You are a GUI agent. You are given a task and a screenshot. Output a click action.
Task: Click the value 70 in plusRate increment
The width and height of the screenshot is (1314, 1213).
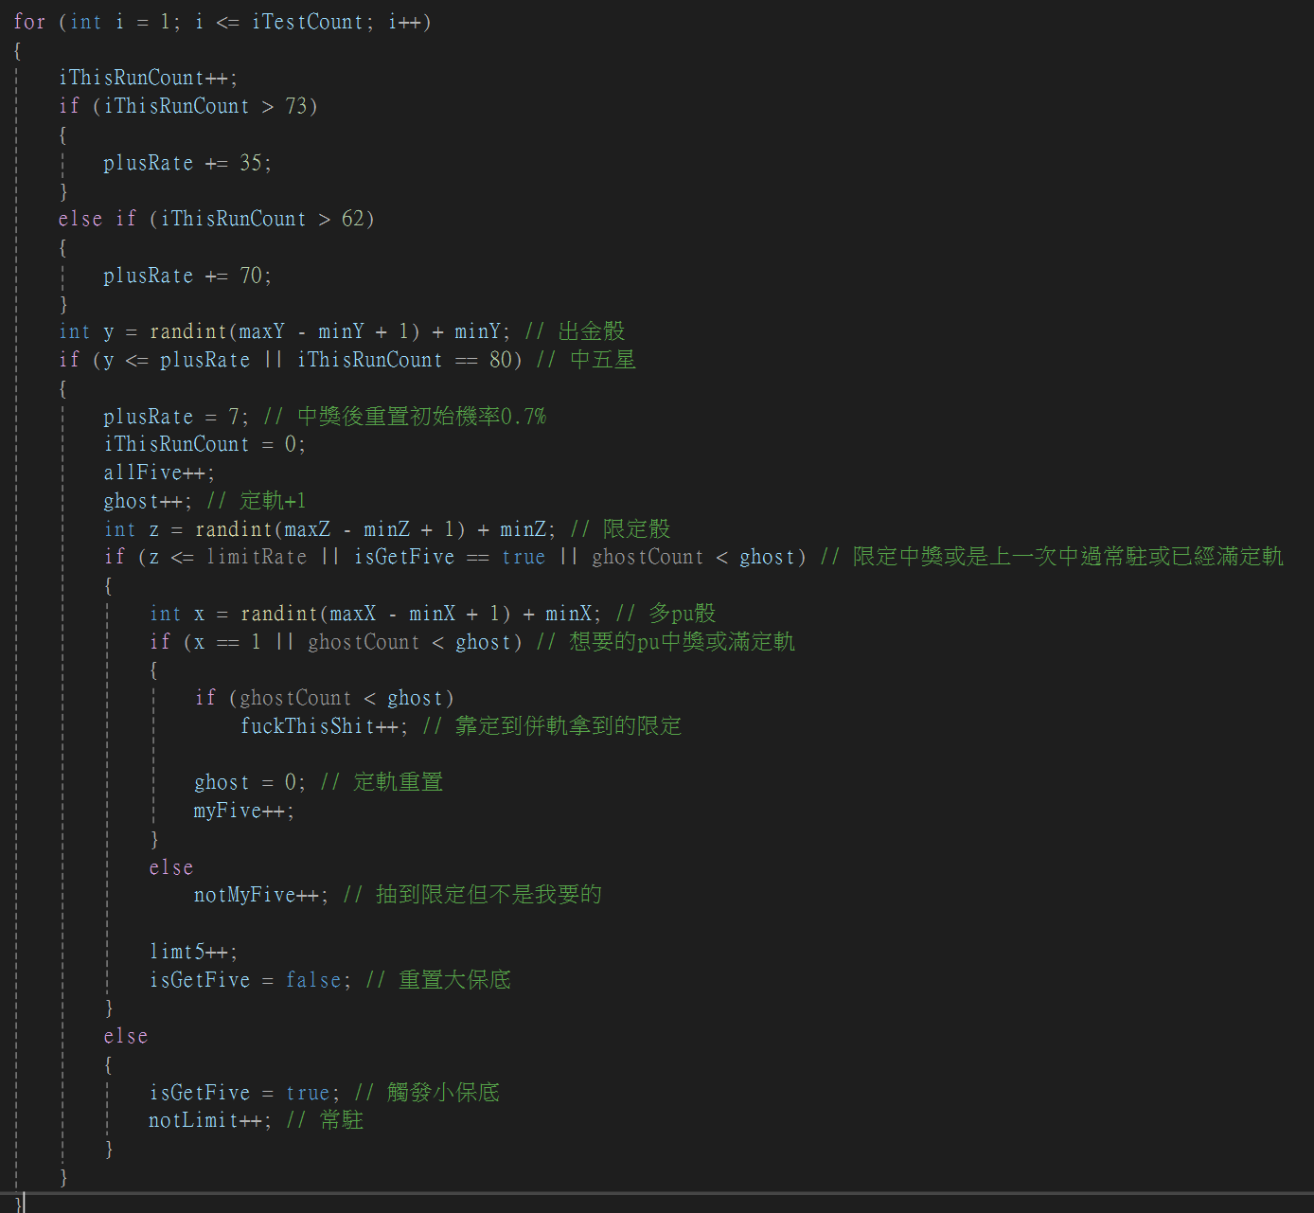click(x=250, y=276)
